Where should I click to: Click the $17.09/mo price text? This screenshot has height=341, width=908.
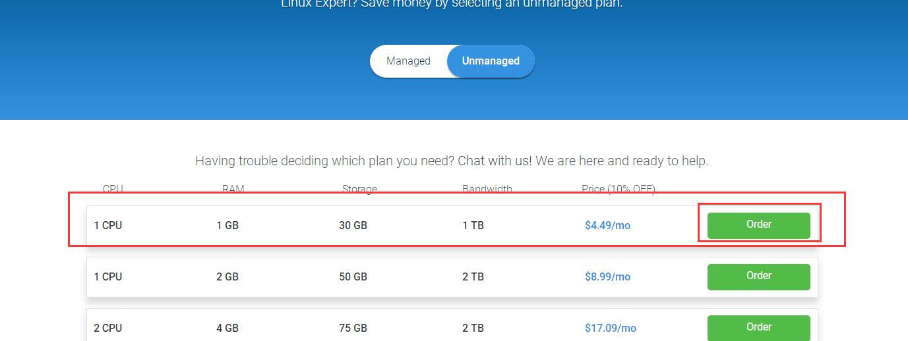610,328
